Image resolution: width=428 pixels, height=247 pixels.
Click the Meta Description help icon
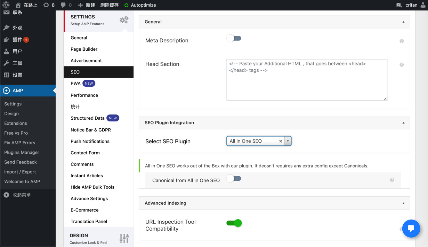[x=402, y=41]
